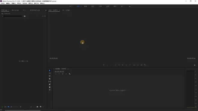
Task: Select the Type tool
Action: point(49,90)
